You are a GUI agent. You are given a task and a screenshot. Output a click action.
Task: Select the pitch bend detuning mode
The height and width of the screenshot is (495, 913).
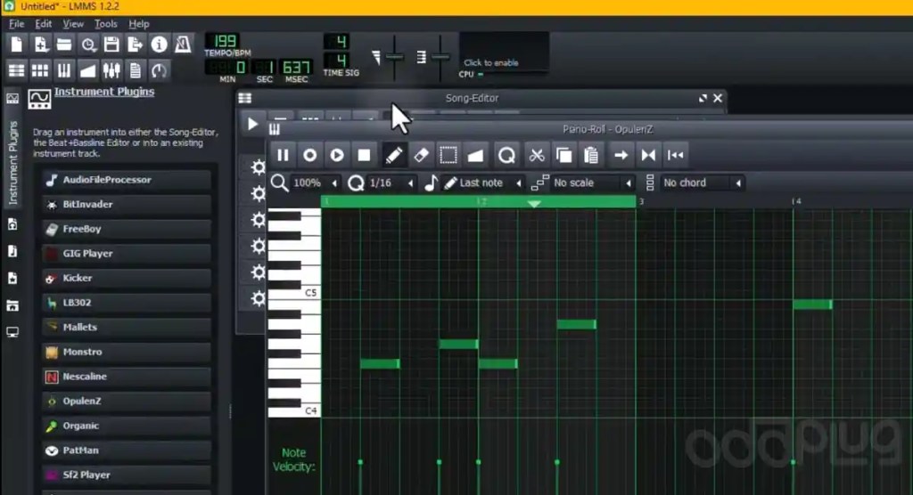[476, 155]
